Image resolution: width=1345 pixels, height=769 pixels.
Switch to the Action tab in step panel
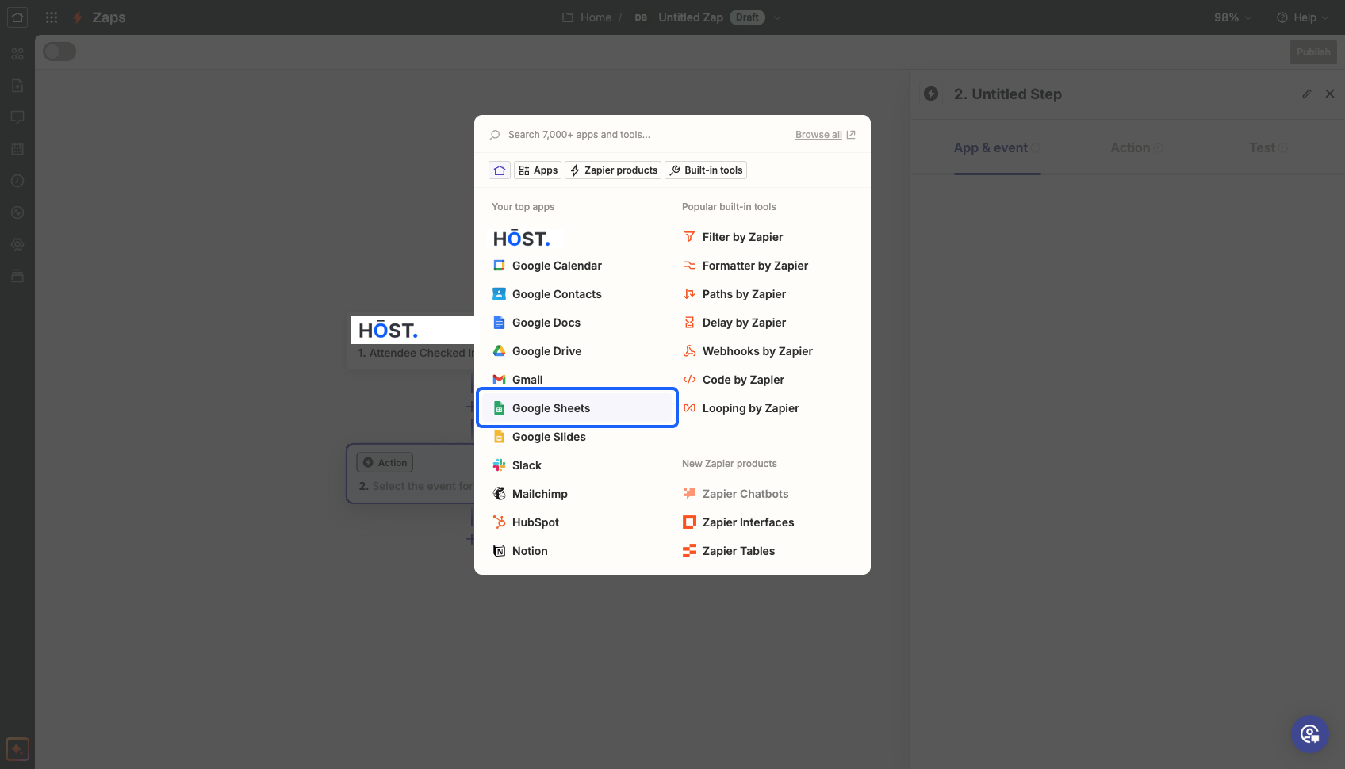(x=1136, y=148)
